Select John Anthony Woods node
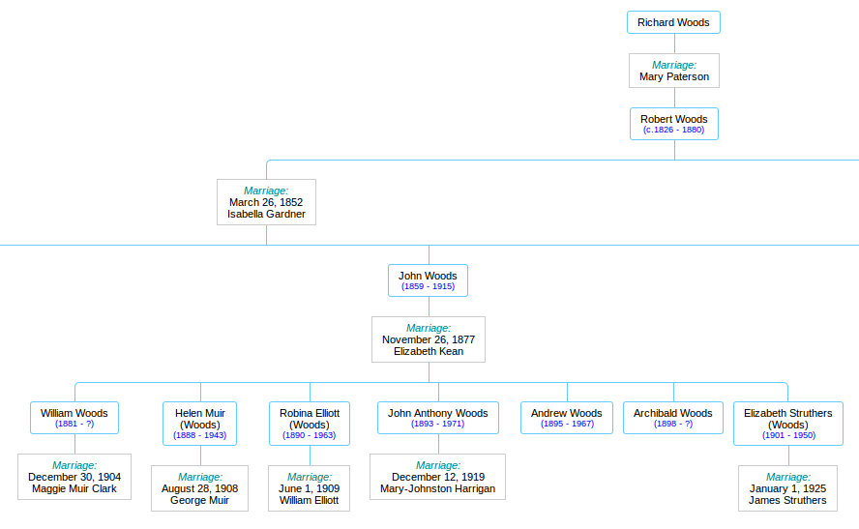The width and height of the screenshot is (859, 529). tap(437, 418)
